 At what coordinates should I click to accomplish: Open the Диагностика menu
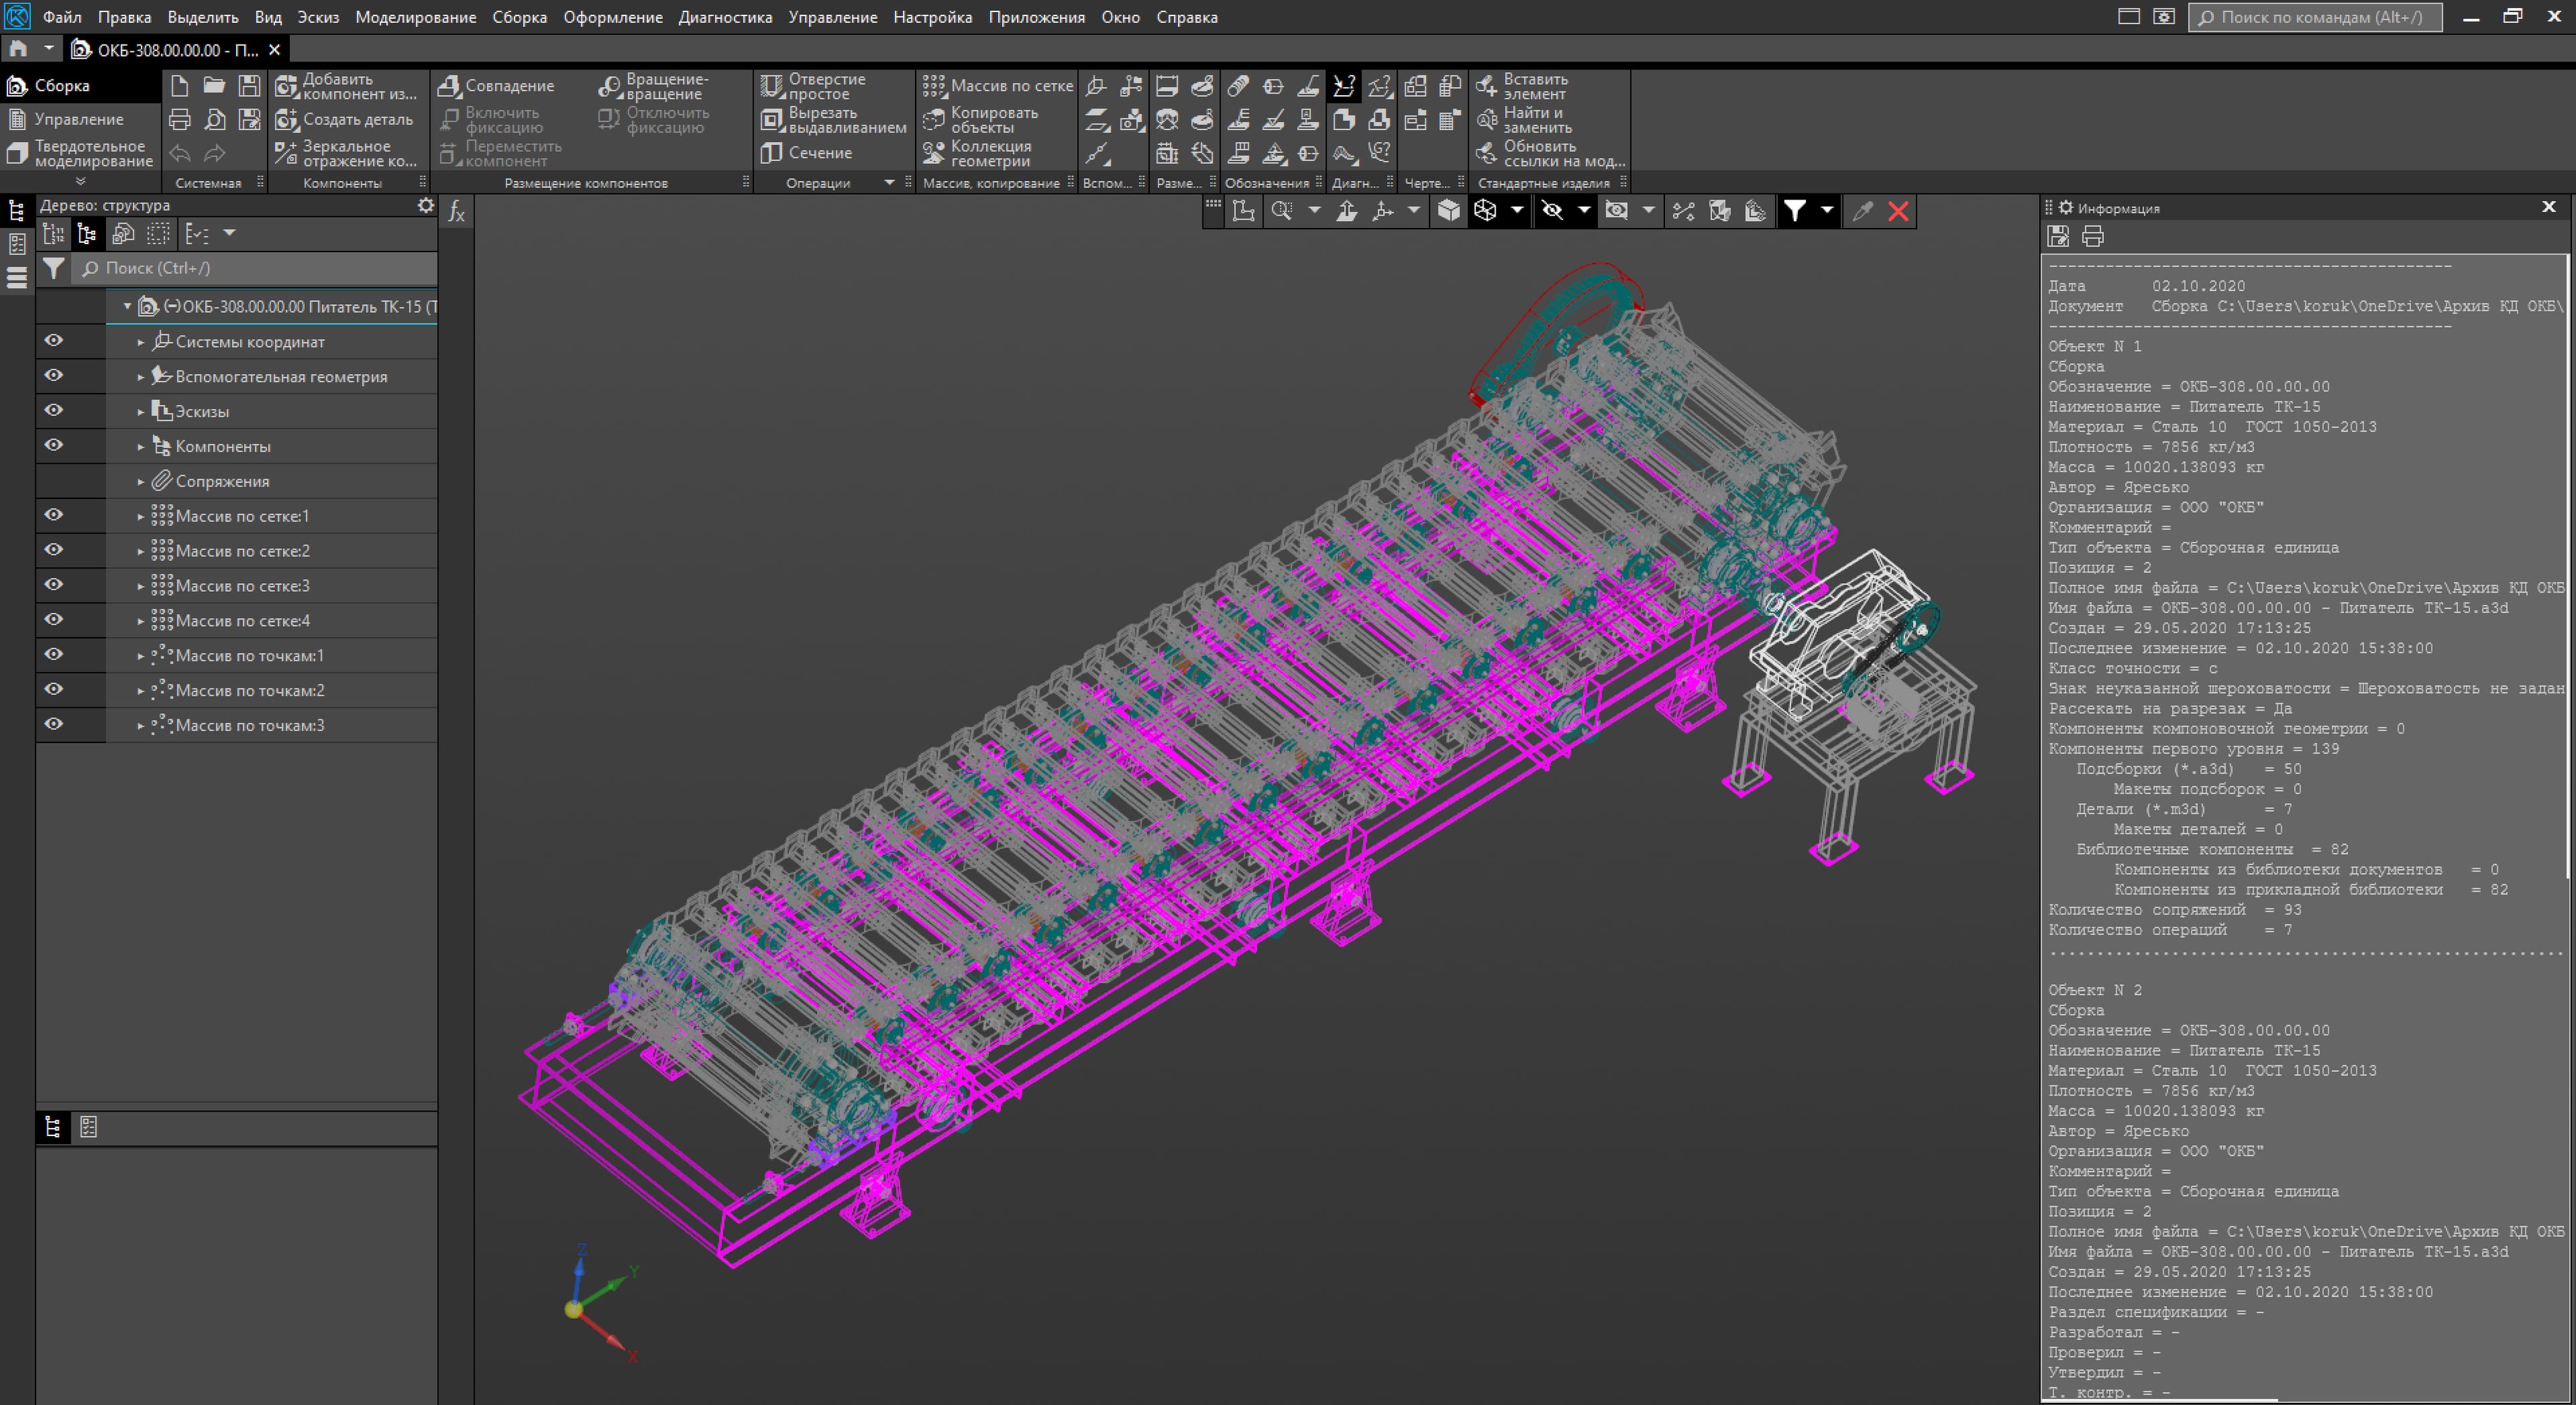(724, 17)
